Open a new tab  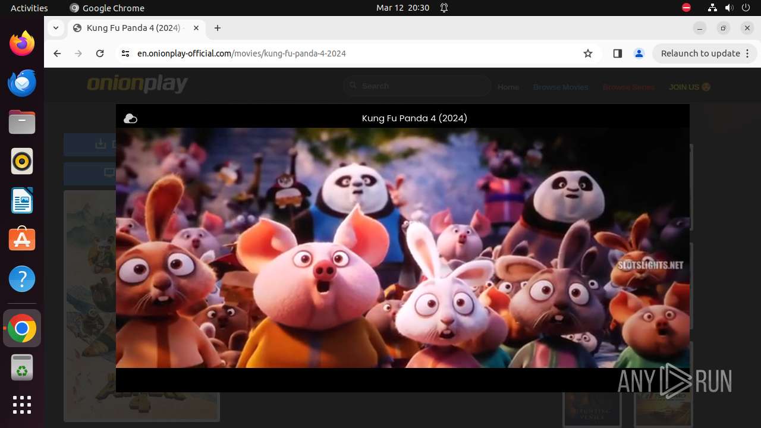[x=218, y=28]
